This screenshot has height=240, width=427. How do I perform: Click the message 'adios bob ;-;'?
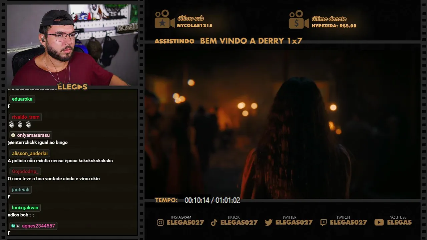click(21, 215)
